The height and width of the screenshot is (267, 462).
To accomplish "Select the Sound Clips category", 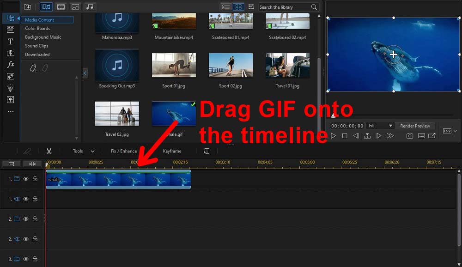I will pyautogui.click(x=36, y=46).
